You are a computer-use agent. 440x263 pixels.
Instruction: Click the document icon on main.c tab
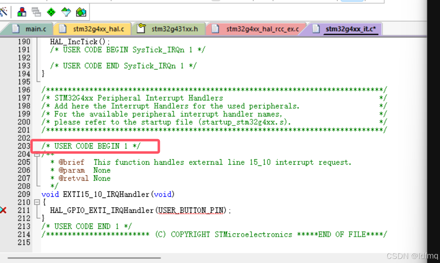pos(16,29)
